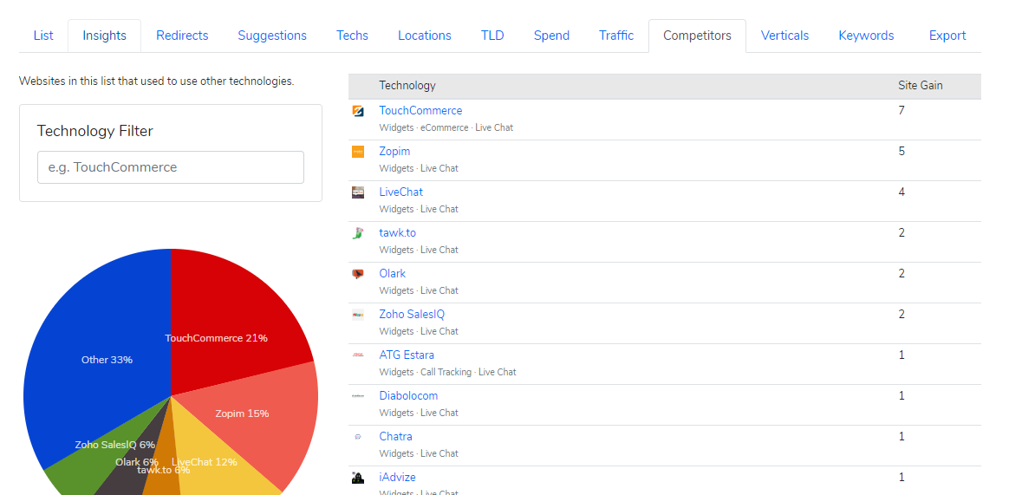This screenshot has height=495, width=1009.
Task: Click the 'Widgets · Call Tracking · Live Chat' text
Action: click(447, 372)
